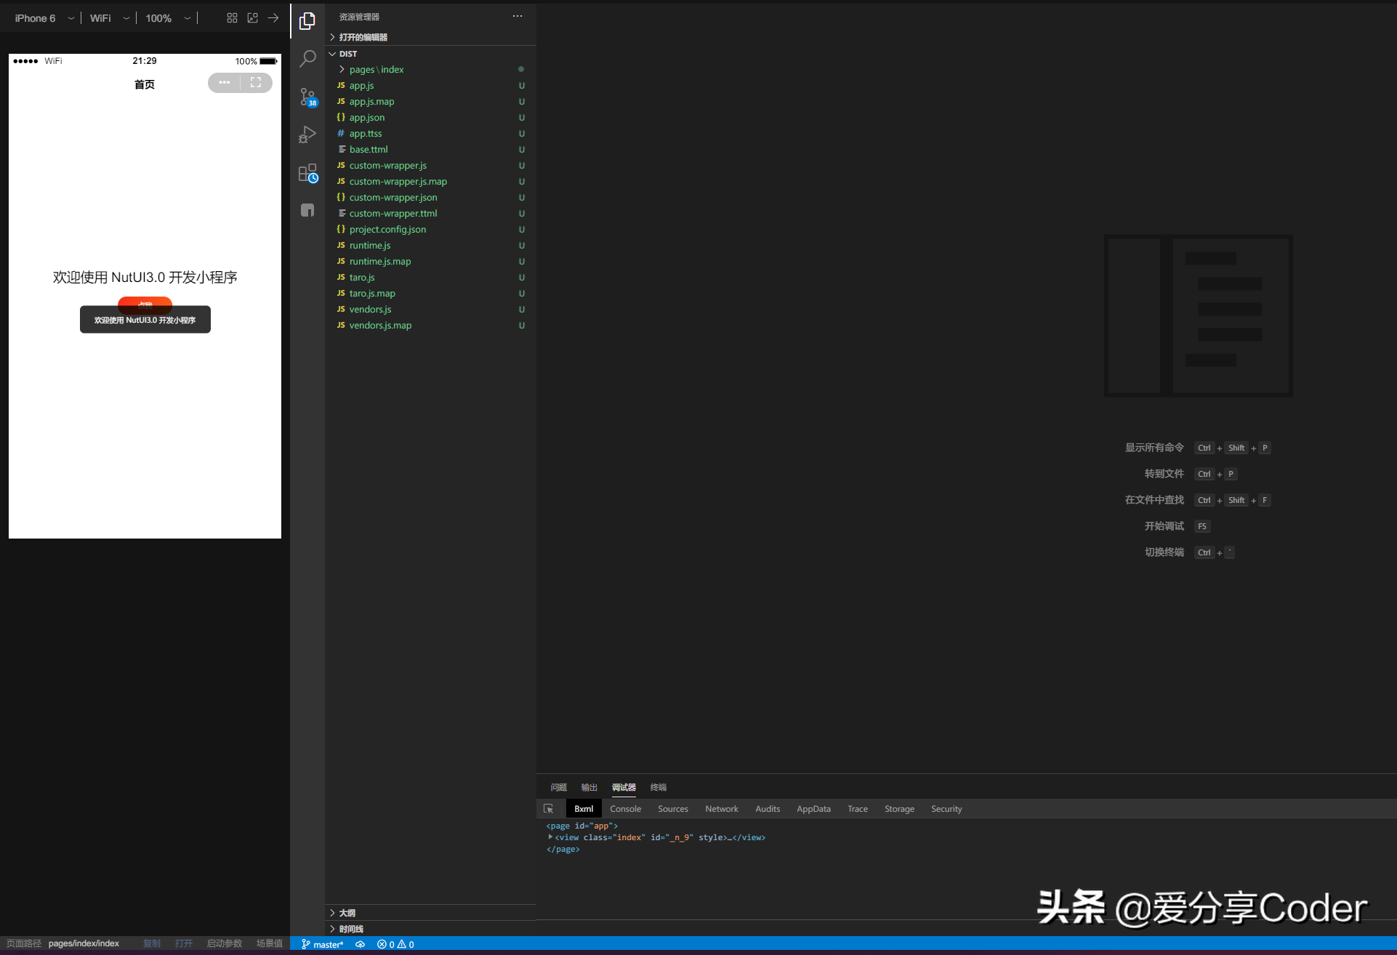Click 启动参数 in the bottom bar
Image resolution: width=1397 pixels, height=955 pixels.
click(225, 943)
